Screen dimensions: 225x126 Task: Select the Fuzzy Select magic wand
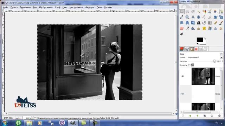[199, 12]
